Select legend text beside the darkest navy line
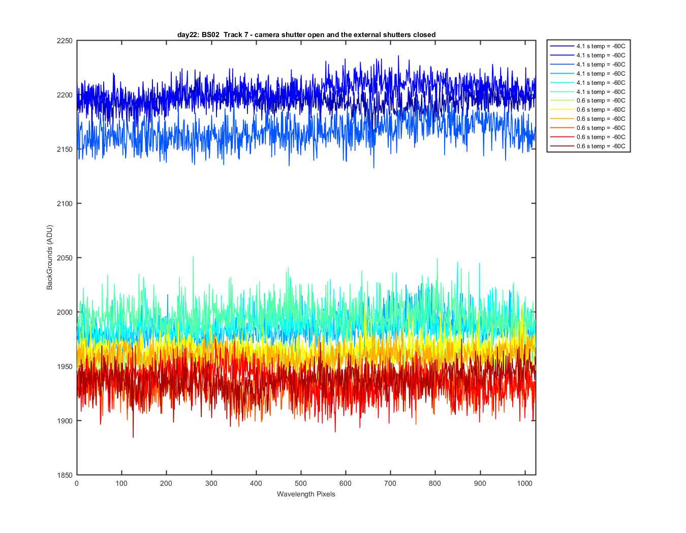Viewport: 686px width, 533px height. point(601,46)
